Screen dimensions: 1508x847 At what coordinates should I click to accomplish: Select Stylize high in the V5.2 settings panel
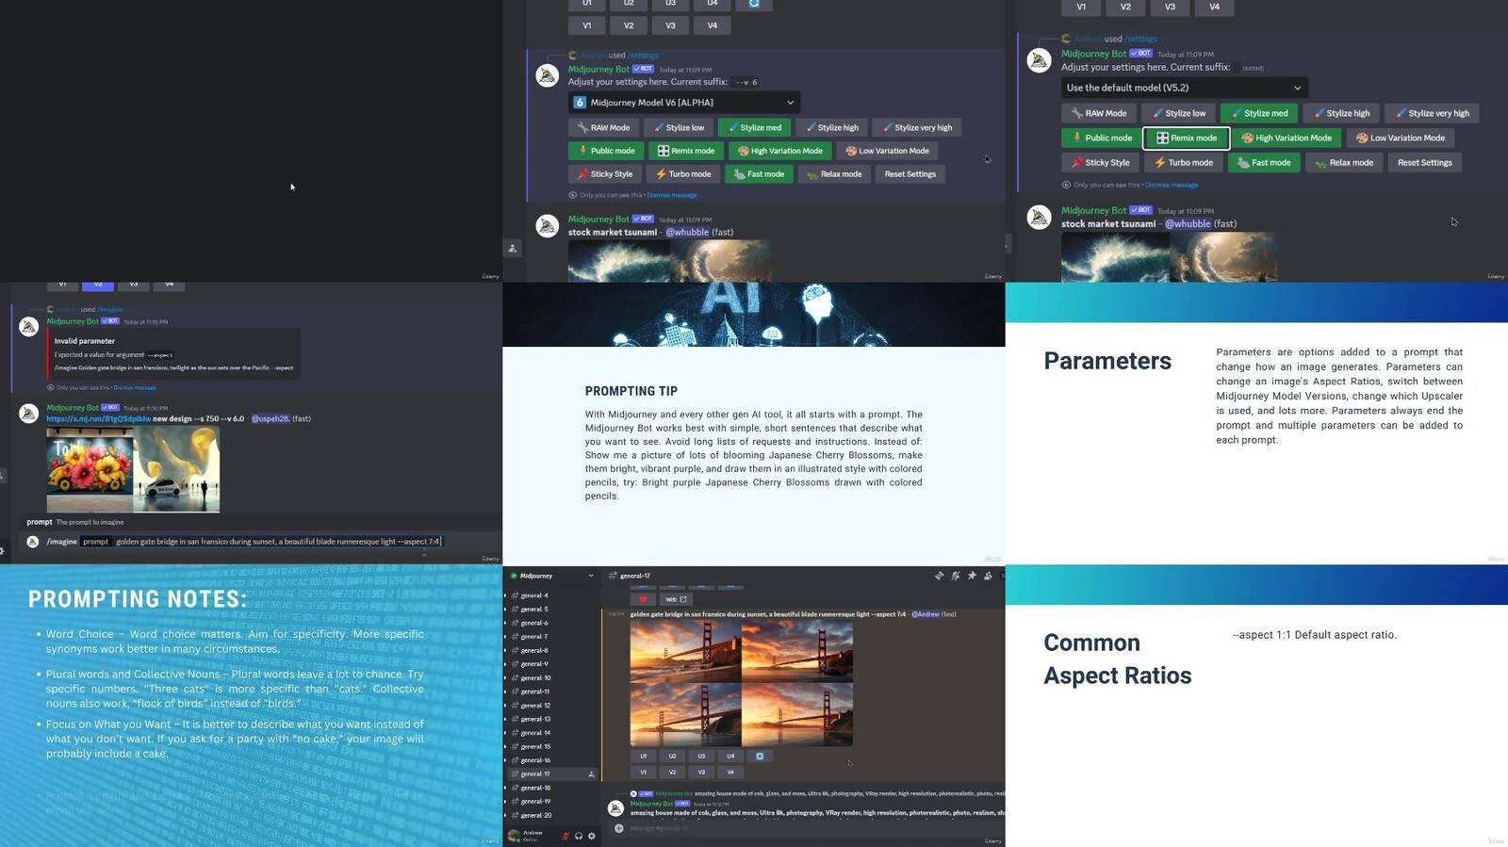[1342, 113]
